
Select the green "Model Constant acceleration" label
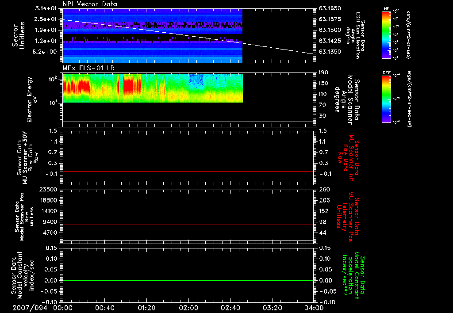pos(353,275)
